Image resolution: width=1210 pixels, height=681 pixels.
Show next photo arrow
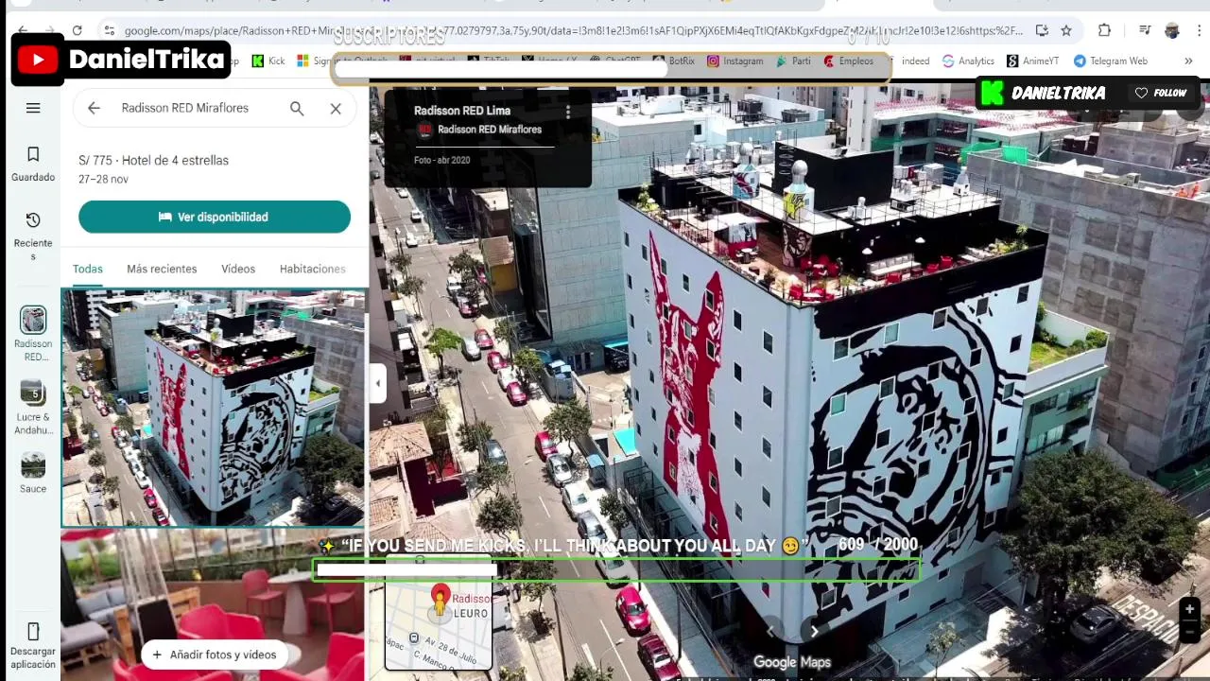[x=814, y=631]
